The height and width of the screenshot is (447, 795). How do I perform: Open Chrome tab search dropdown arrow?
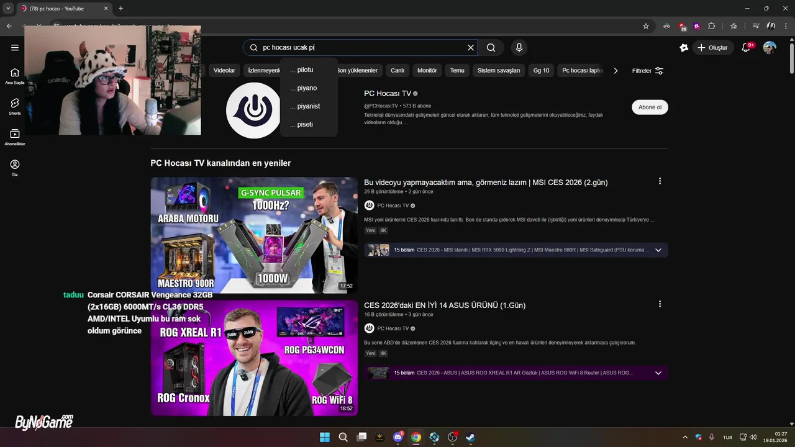pyautogui.click(x=8, y=8)
